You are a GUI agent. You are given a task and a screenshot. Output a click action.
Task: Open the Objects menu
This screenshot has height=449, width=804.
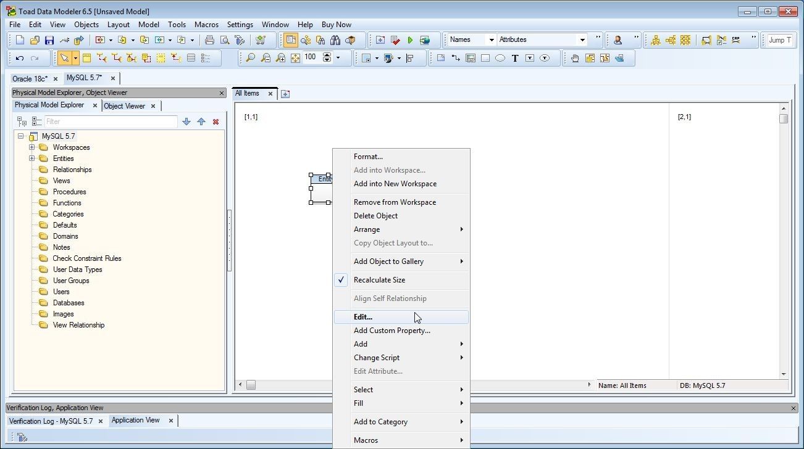pos(86,25)
